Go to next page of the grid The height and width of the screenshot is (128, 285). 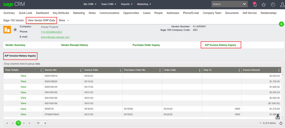tap(24, 123)
